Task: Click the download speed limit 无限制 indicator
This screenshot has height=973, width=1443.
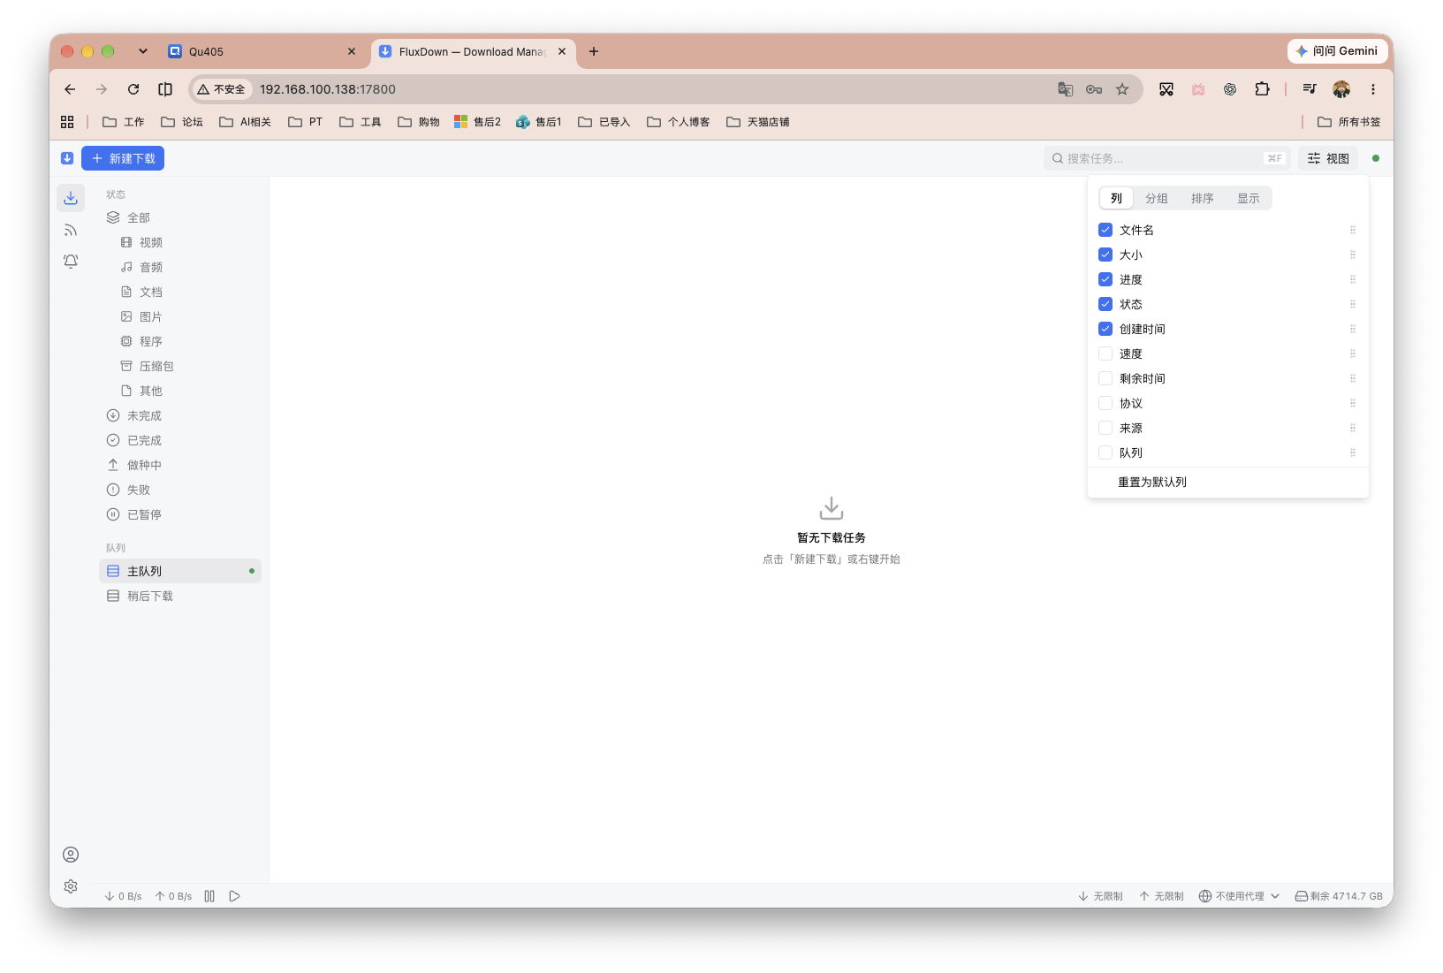Action: (1101, 896)
